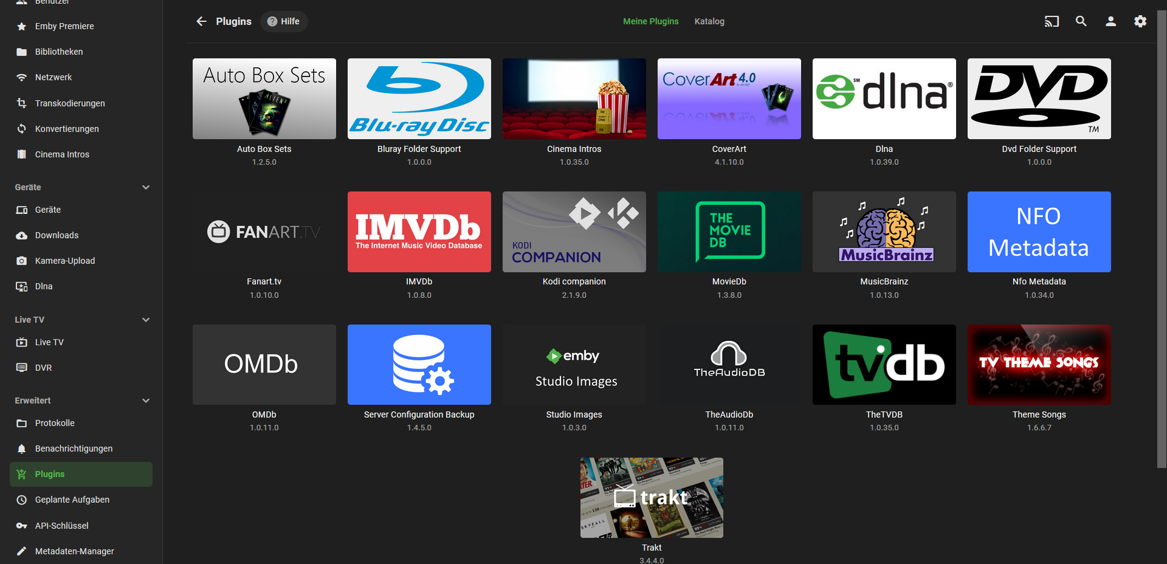
Task: Click the film icon beside Cinema Intros
Action: pos(22,154)
